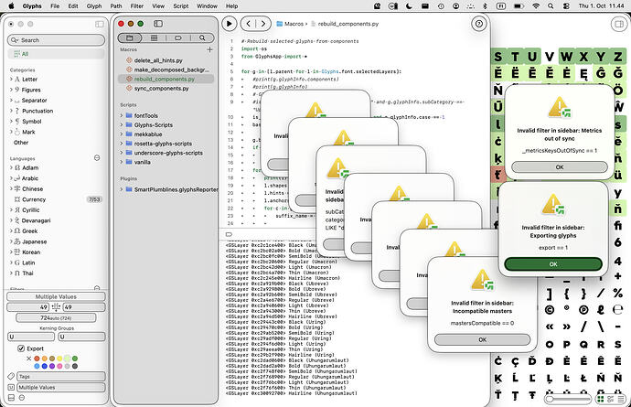Select rebuild_components.py macro
The width and height of the screenshot is (631, 407).
pos(166,79)
